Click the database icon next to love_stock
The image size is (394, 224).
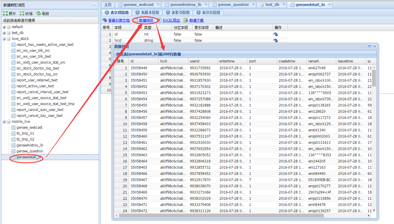9,39
